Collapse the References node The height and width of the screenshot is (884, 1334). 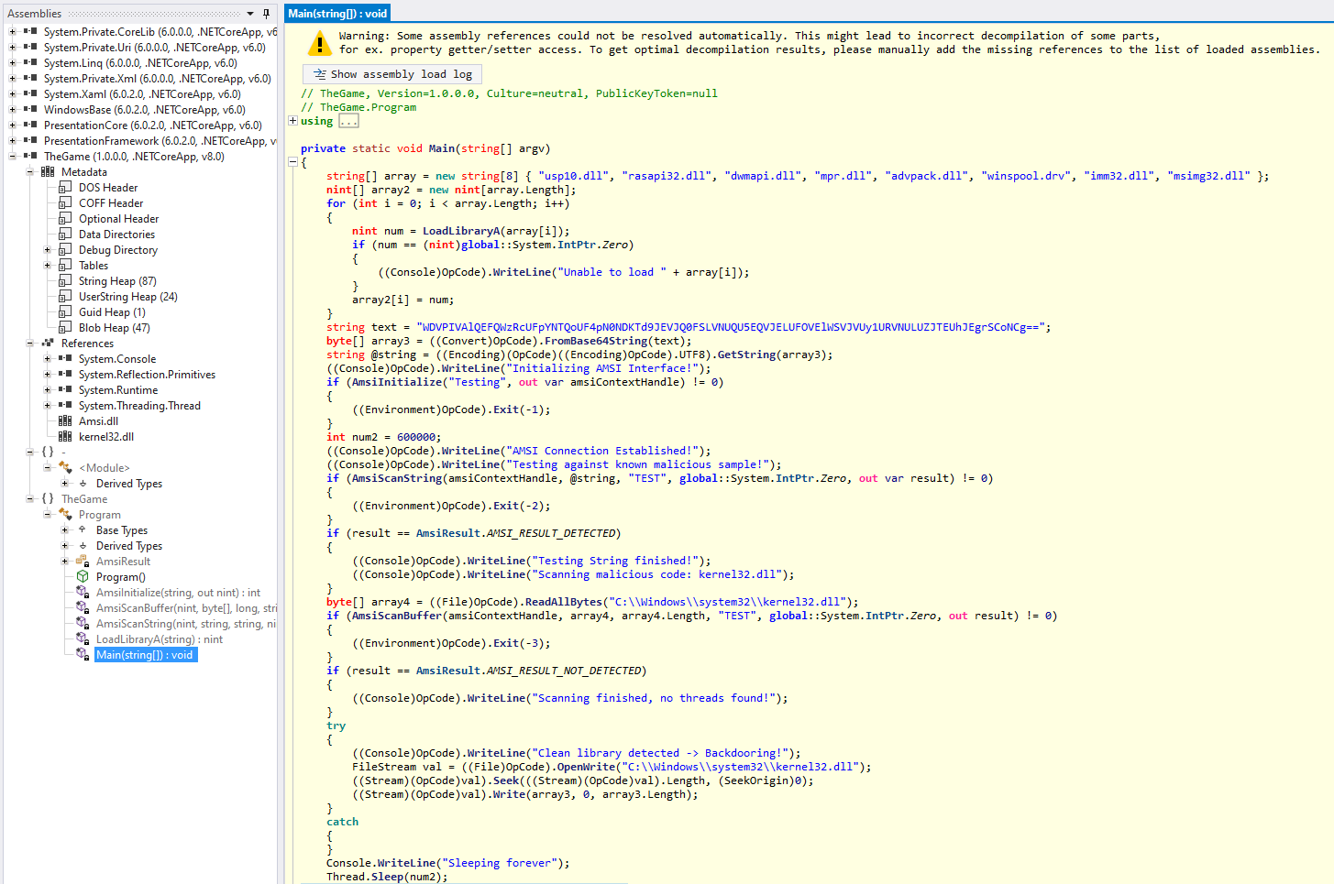[x=30, y=343]
